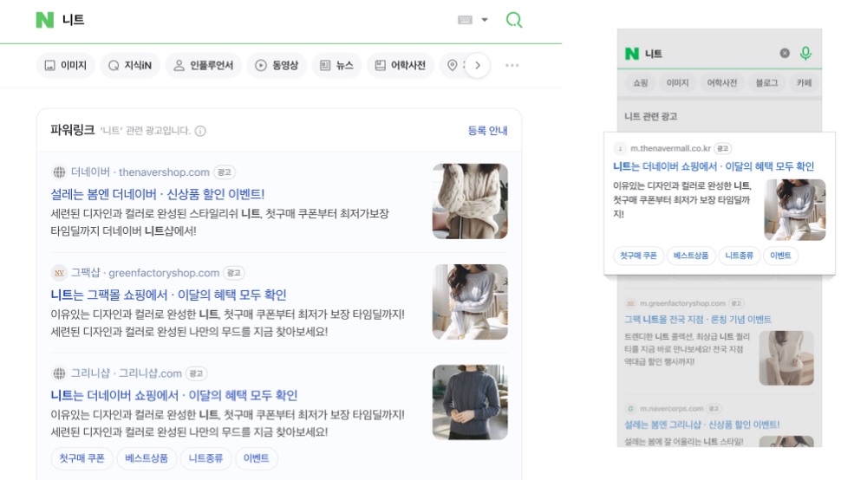Click the cream cable-knit sweater thumbnail
The width and height of the screenshot is (867, 480).
pos(470,201)
